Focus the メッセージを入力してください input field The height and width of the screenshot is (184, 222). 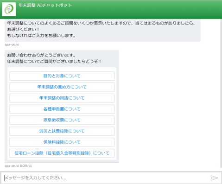point(106,178)
